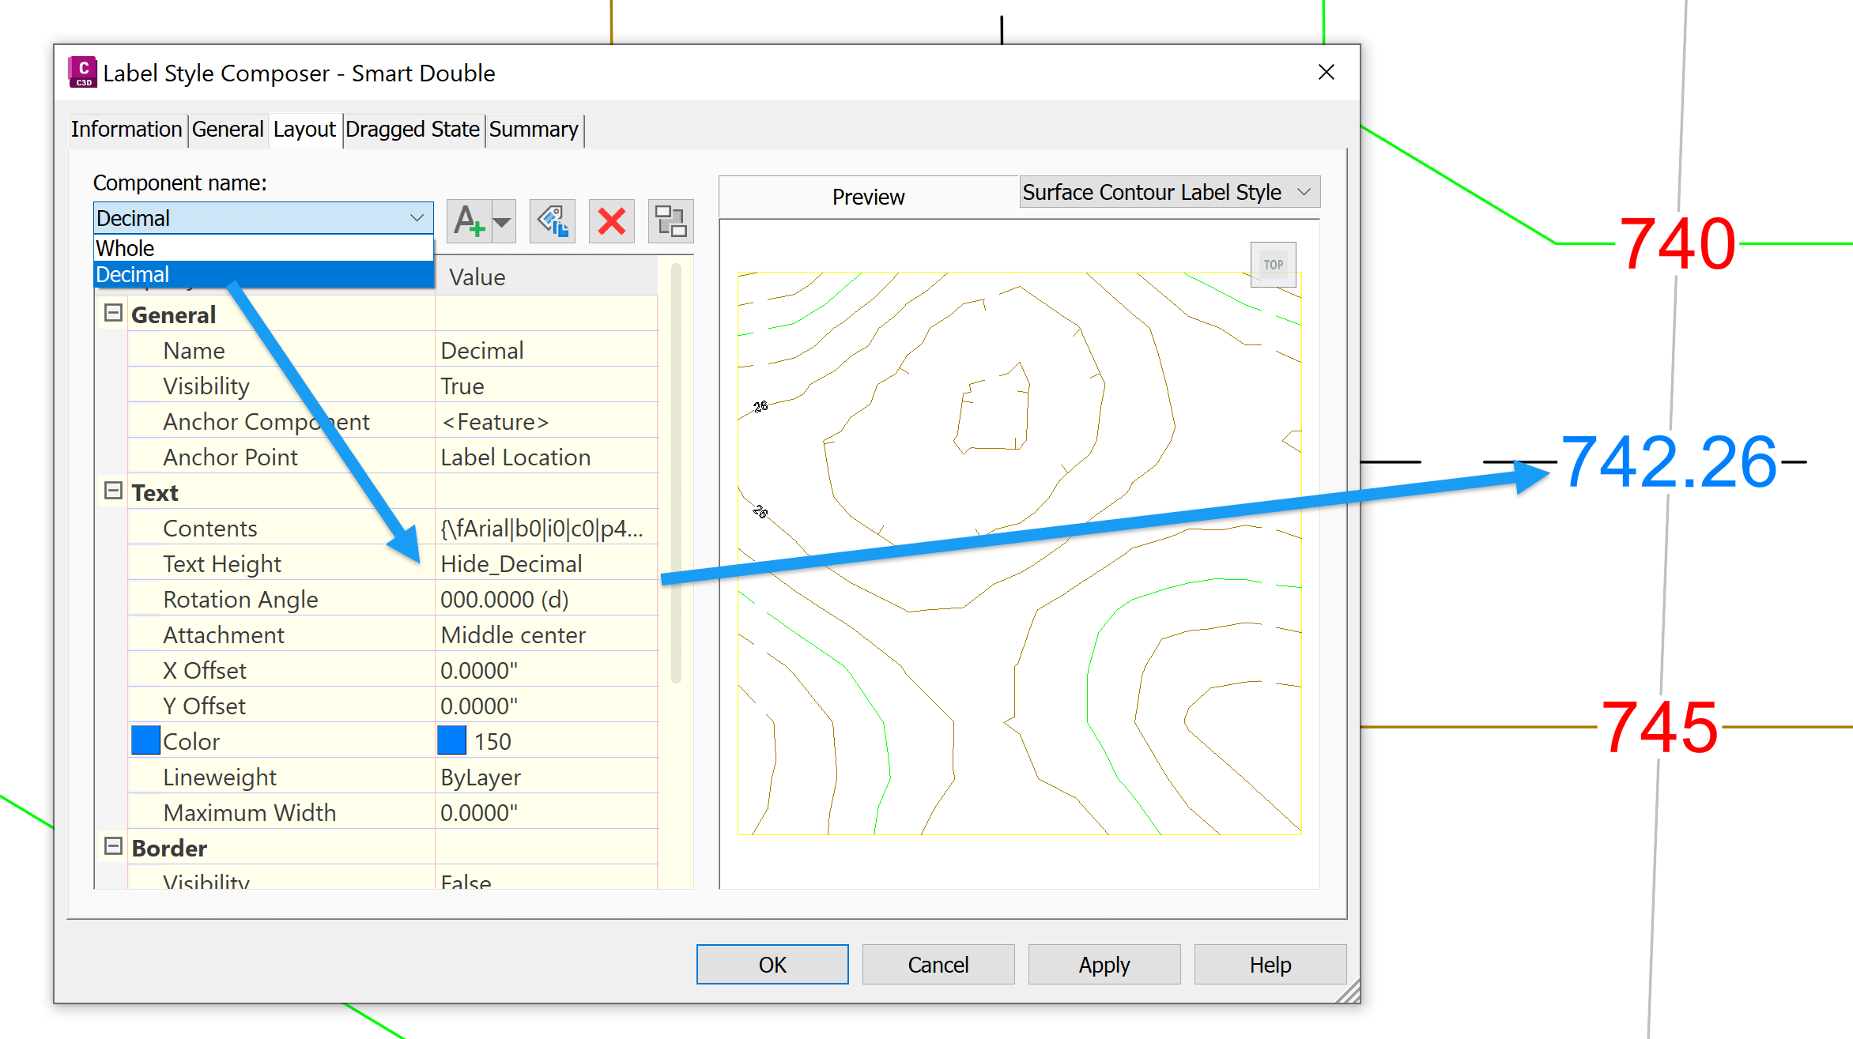This screenshot has height=1039, width=1853.
Task: Collapse the General property group
Action: pyautogui.click(x=113, y=314)
